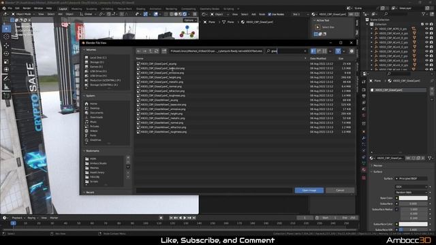The width and height of the screenshot is (436, 245).
Task: Hide KB3D_CBP_ACunit_A_grp with eye icon
Action: [x=426, y=33]
